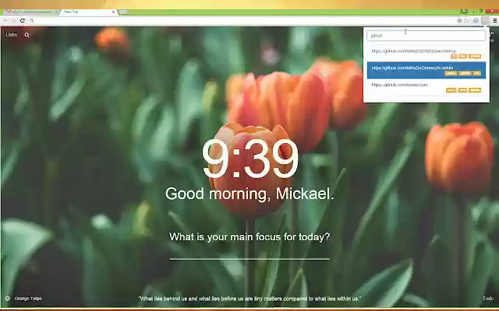Image resolution: width=499 pixels, height=311 pixels.
Task: Click the leftmost tag on the bottom result
Action: pyautogui.click(x=451, y=90)
